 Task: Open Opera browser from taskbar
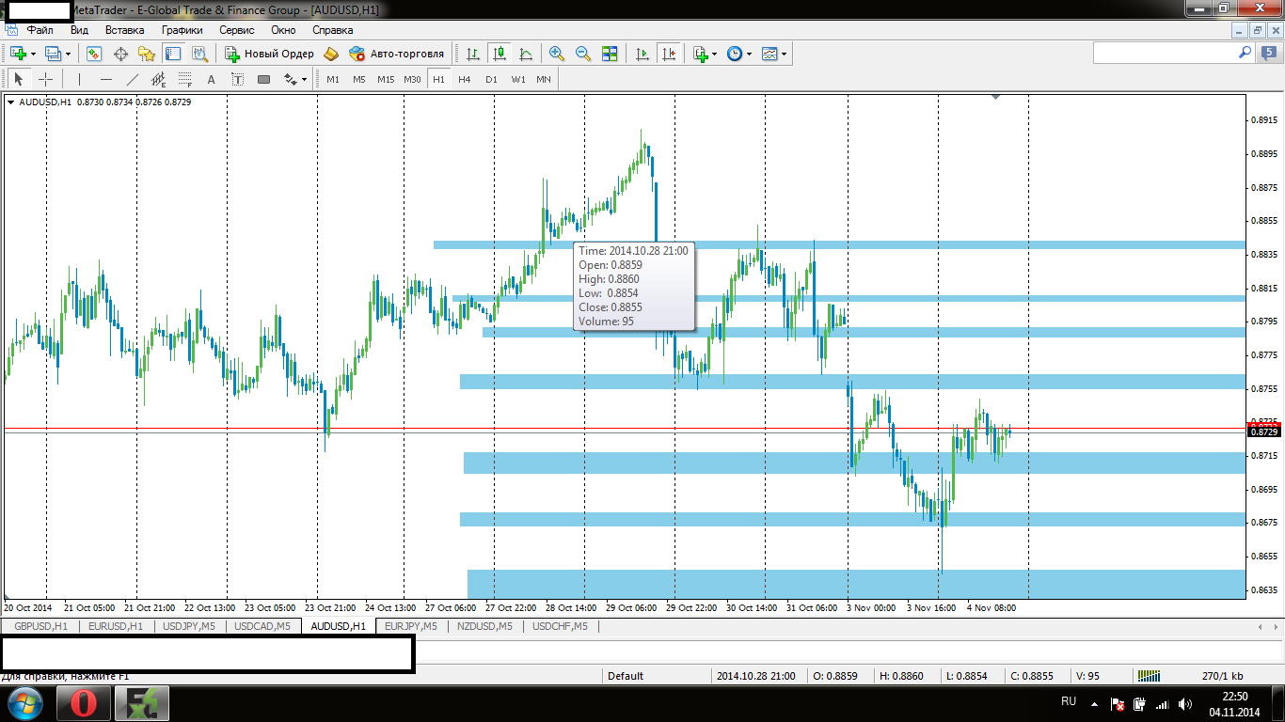tap(83, 702)
